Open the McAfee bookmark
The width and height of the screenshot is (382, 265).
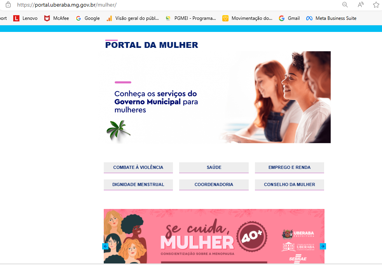click(x=56, y=18)
